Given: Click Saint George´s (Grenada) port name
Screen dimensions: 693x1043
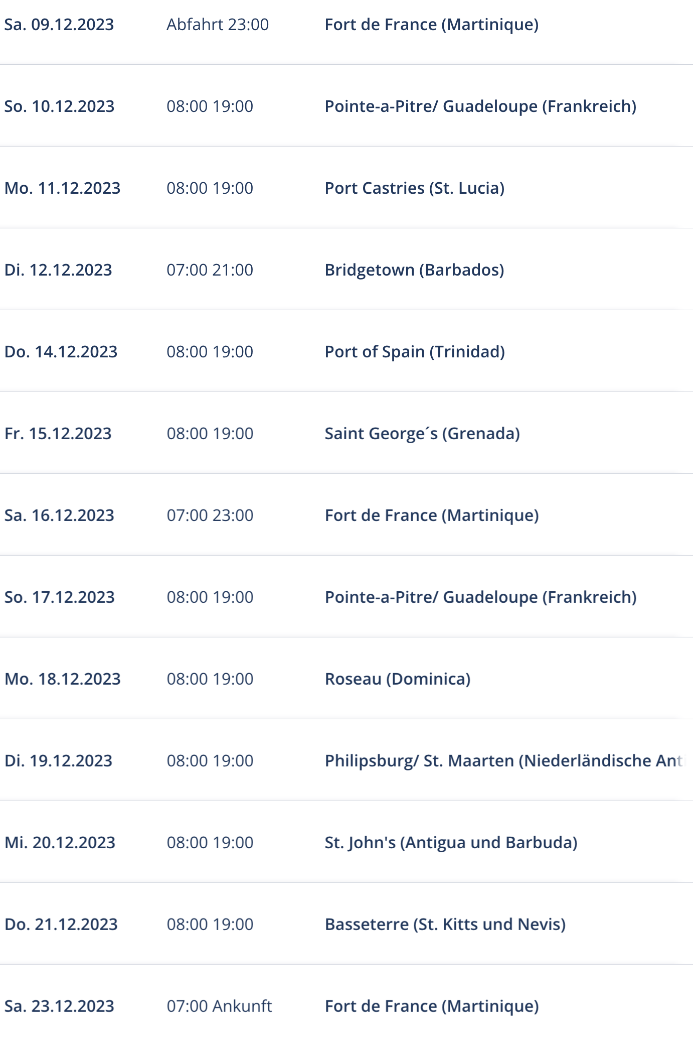Looking at the screenshot, I should point(422,434).
